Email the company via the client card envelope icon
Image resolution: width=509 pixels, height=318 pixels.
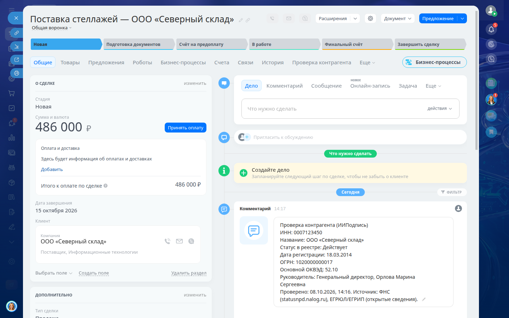pos(180,241)
